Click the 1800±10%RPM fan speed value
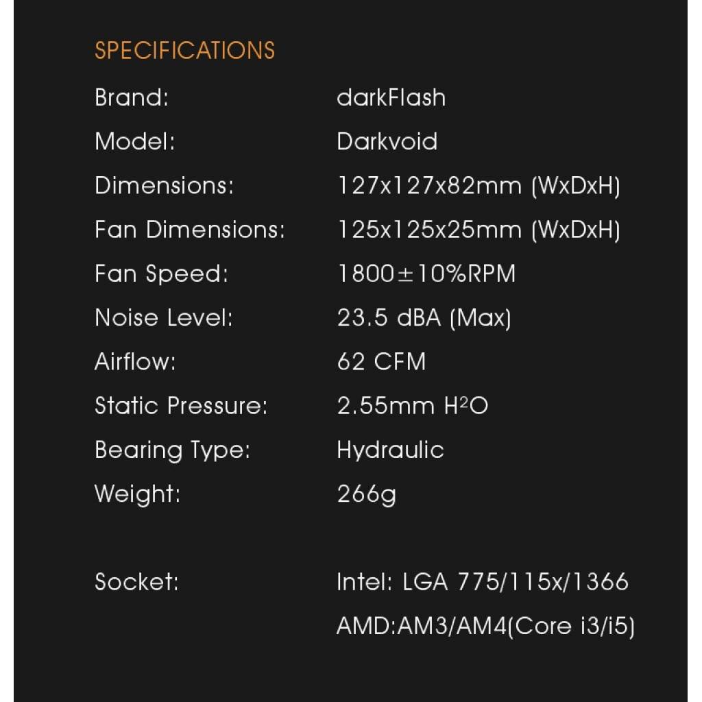 pyautogui.click(x=426, y=273)
